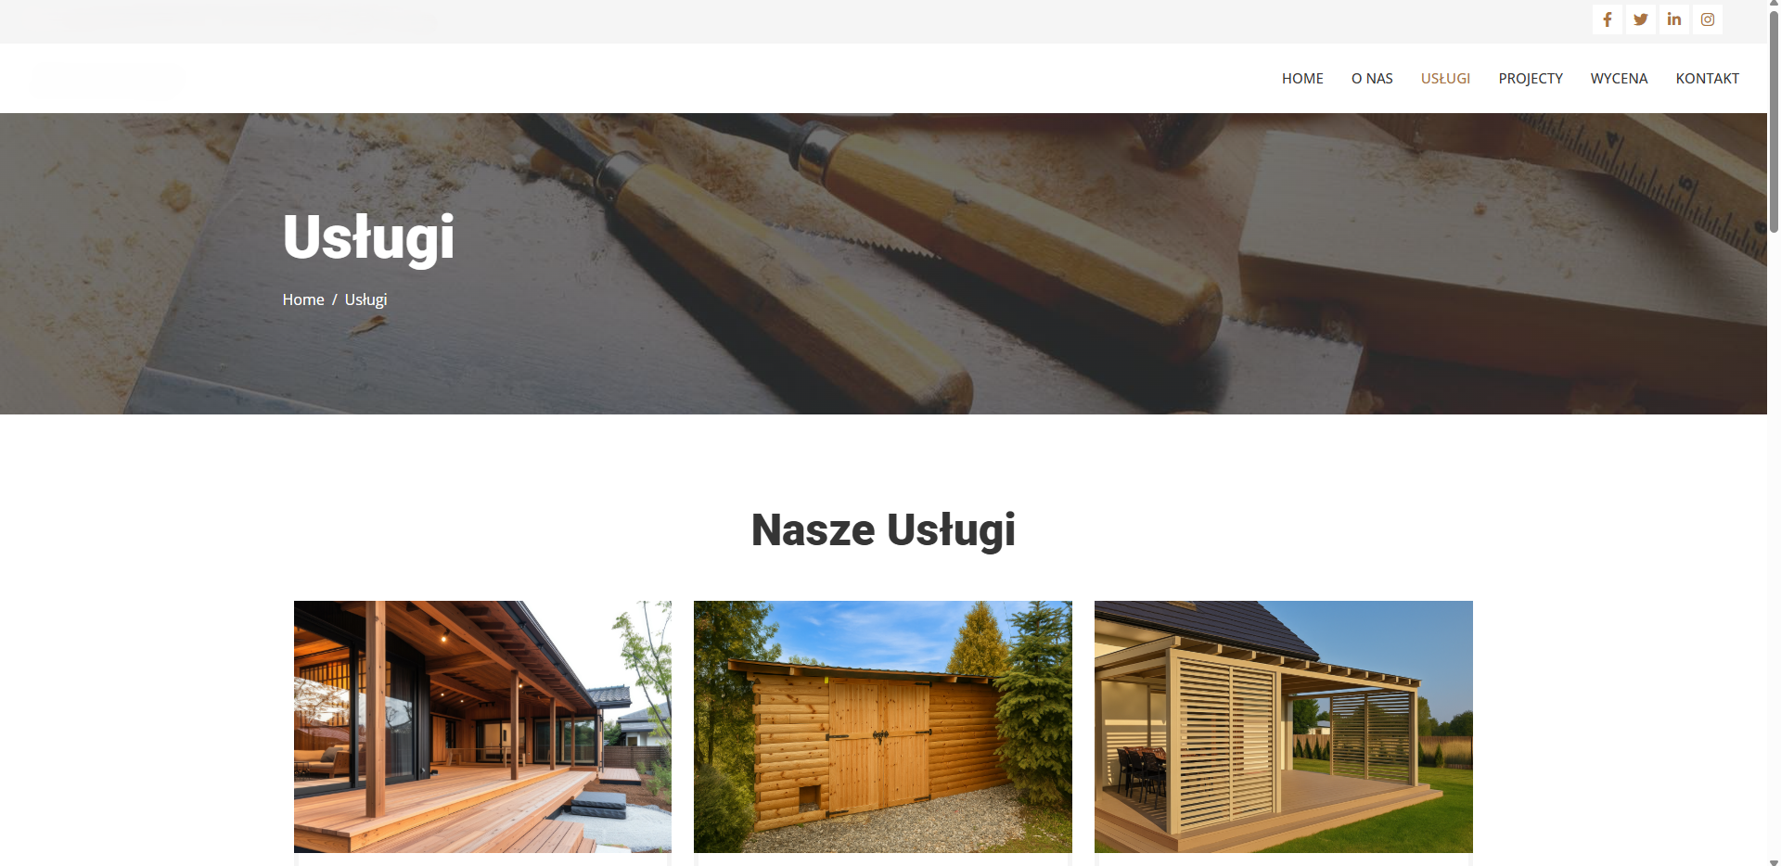Open the WYCENA navigation item
Screen dimensions: 1781x866
[1619, 79]
